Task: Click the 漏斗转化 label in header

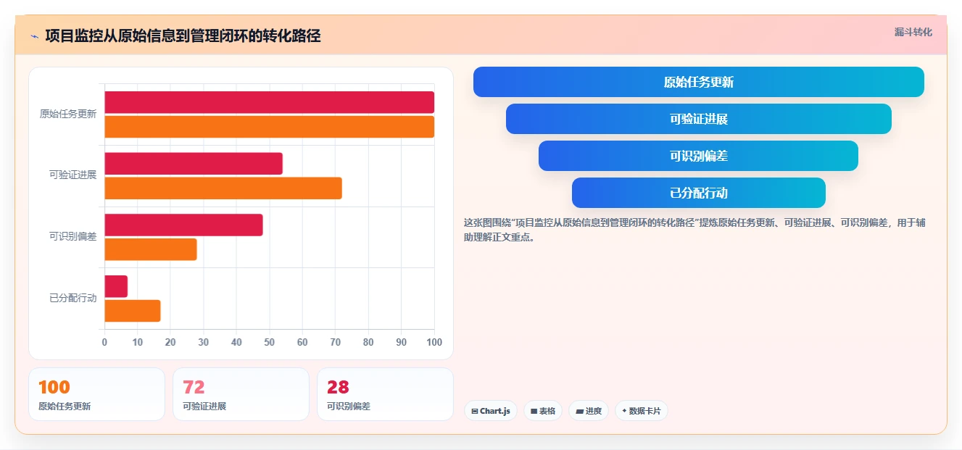Action: pos(913,32)
